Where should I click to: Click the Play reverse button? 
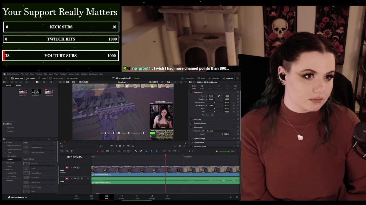(x=116, y=146)
